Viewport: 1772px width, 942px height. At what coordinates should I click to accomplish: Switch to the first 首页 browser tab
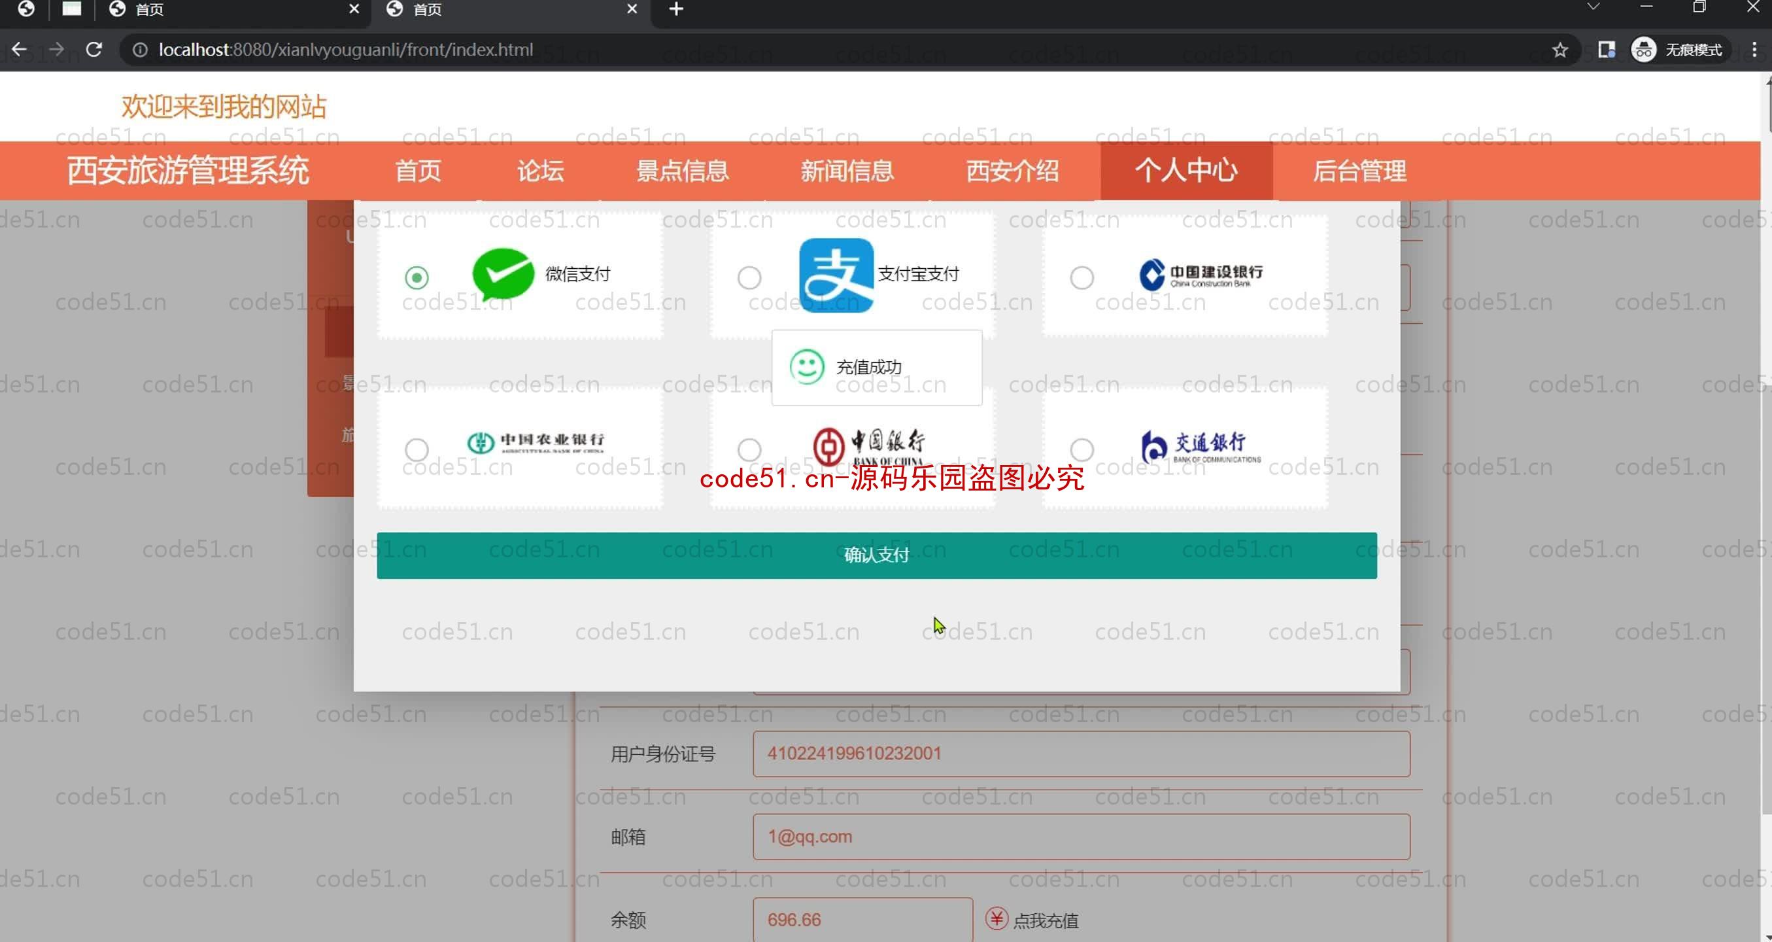[234, 10]
